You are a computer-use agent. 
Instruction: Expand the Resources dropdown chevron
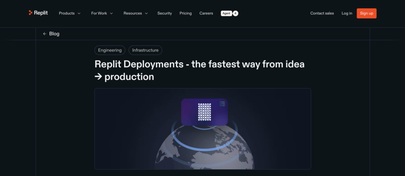[146, 13]
